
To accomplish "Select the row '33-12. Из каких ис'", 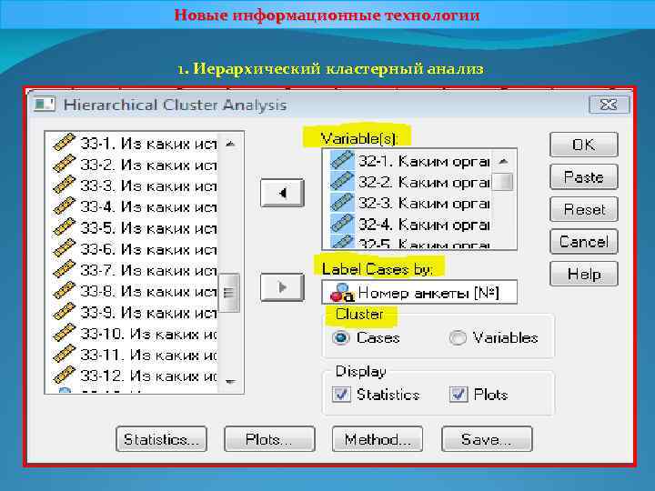I will coord(135,376).
